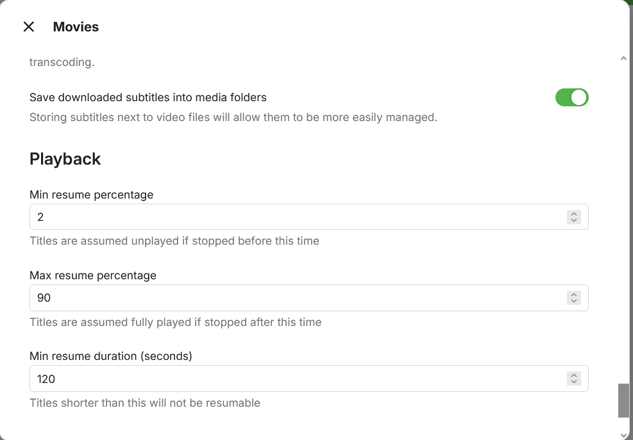Click the Min resume percentage input field

tap(295, 217)
